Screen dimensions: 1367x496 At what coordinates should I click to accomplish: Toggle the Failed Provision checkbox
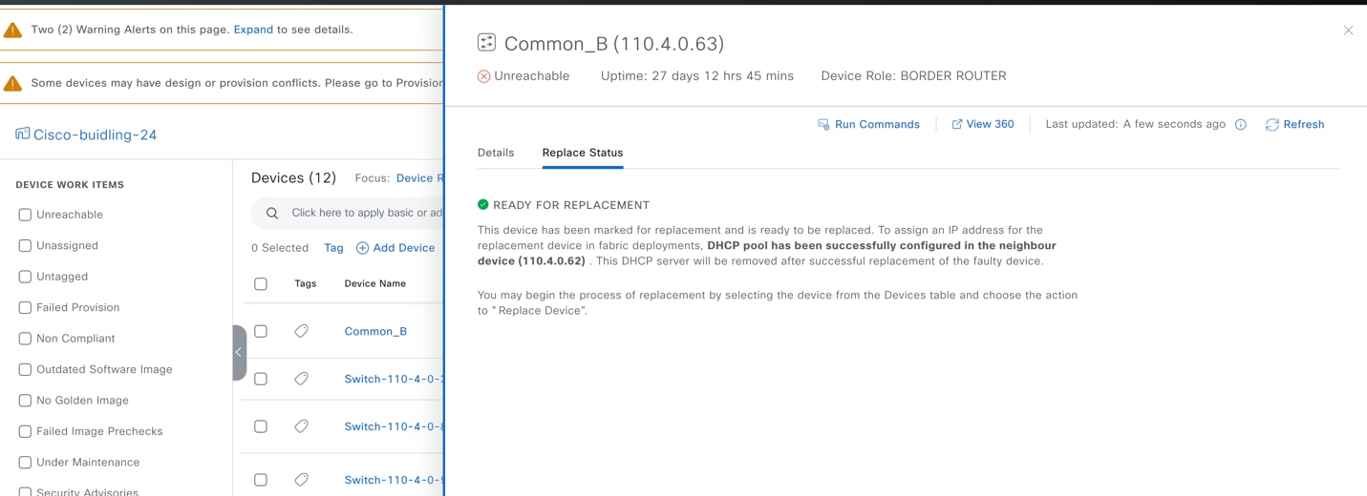click(25, 307)
